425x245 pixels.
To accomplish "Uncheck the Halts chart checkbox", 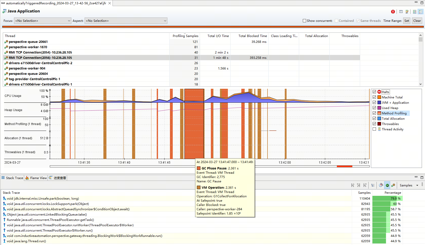I will (374, 92).
